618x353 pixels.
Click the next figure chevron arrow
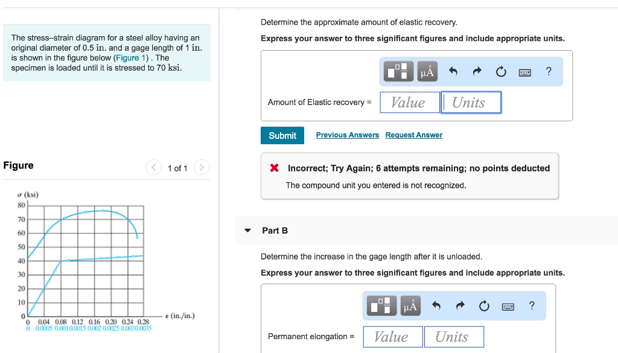point(201,168)
